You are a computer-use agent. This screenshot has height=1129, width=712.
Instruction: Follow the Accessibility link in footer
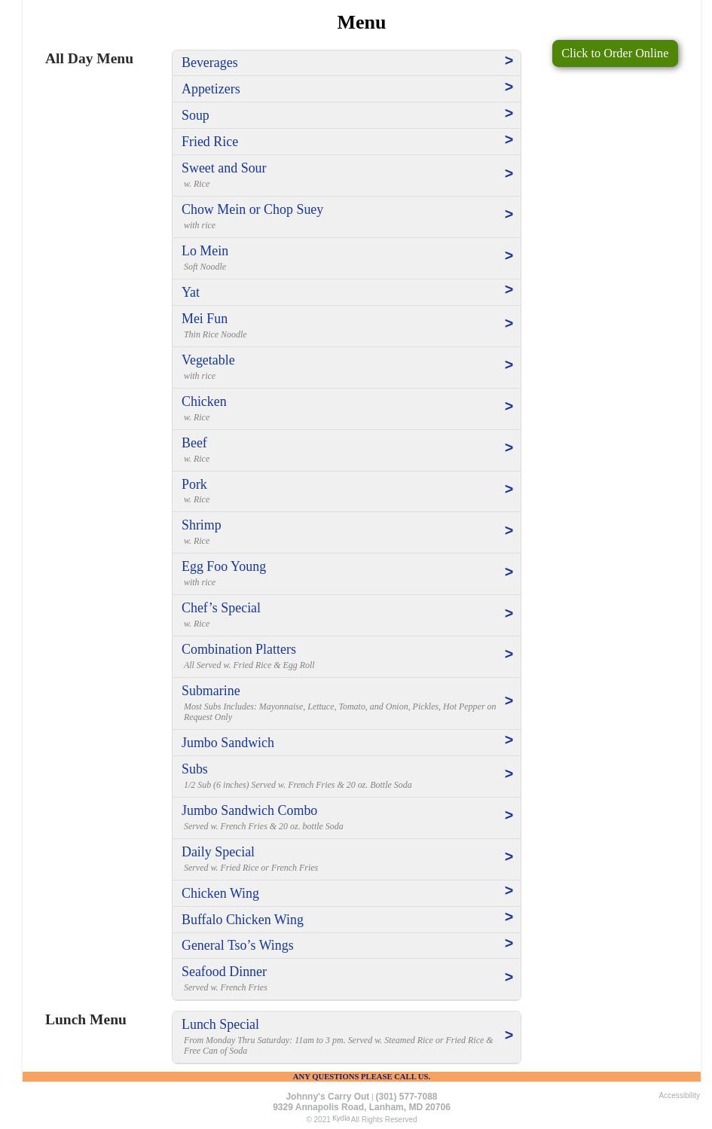coord(678,1095)
